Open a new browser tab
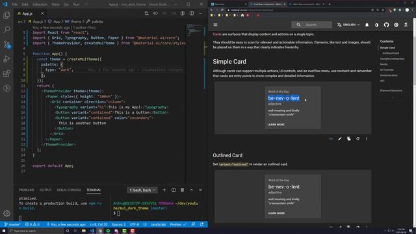The image size is (416, 234). click(x=330, y=5)
